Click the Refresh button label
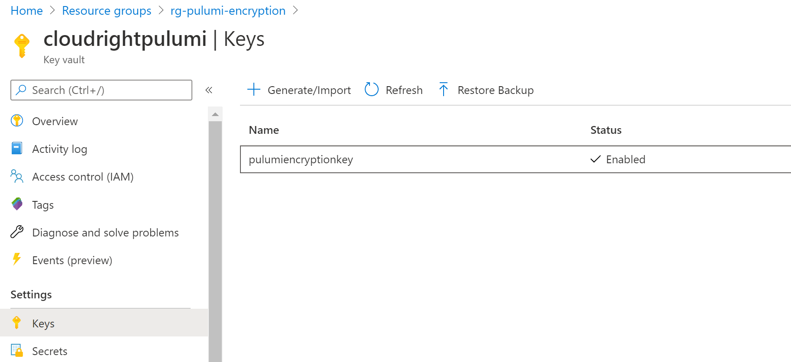This screenshot has height=362, width=791. 404,90
